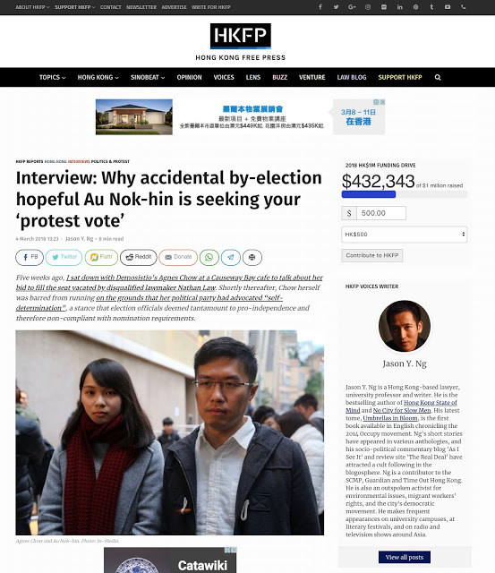
Task: Open the Umbrellas in Bloom book link
Action: click(390, 418)
